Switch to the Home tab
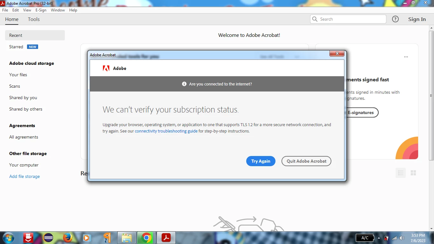The width and height of the screenshot is (434, 244). [12, 19]
